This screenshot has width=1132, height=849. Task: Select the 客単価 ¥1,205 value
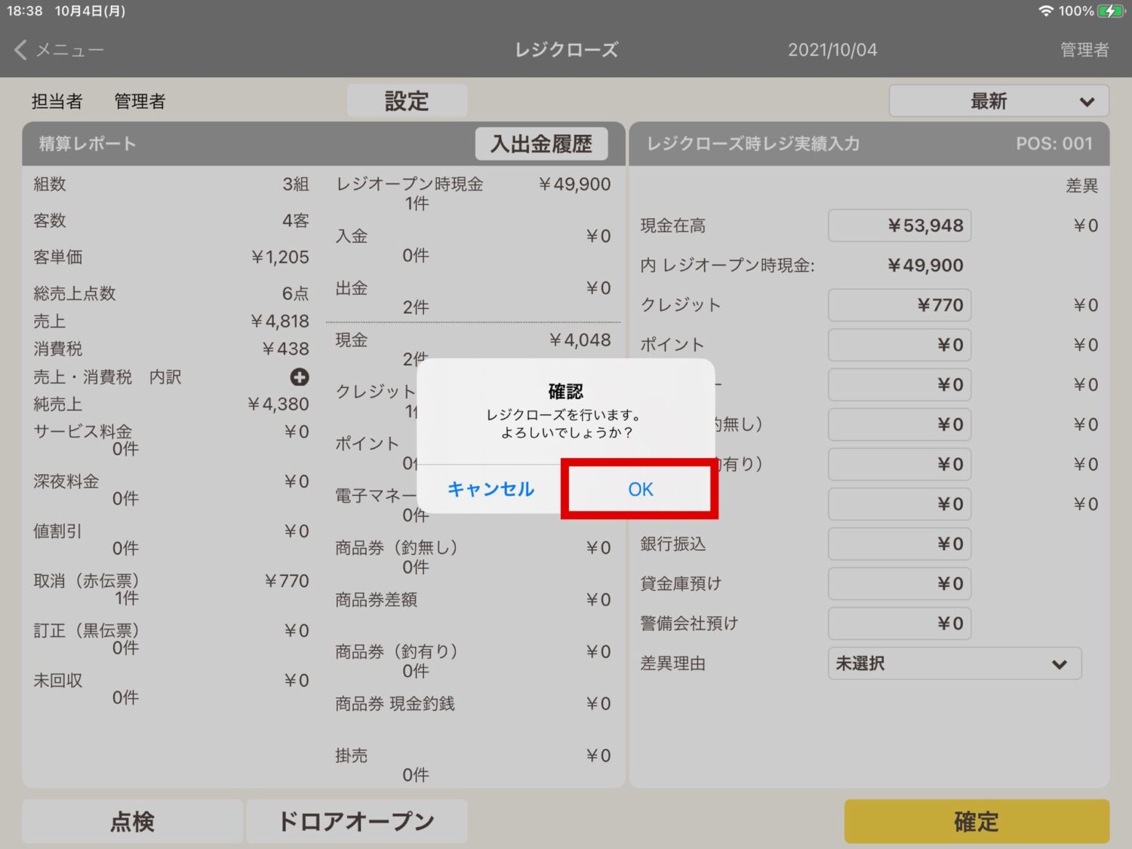point(280,257)
